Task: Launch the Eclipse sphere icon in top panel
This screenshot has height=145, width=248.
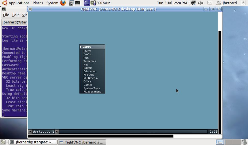Action: [x=87, y=3]
